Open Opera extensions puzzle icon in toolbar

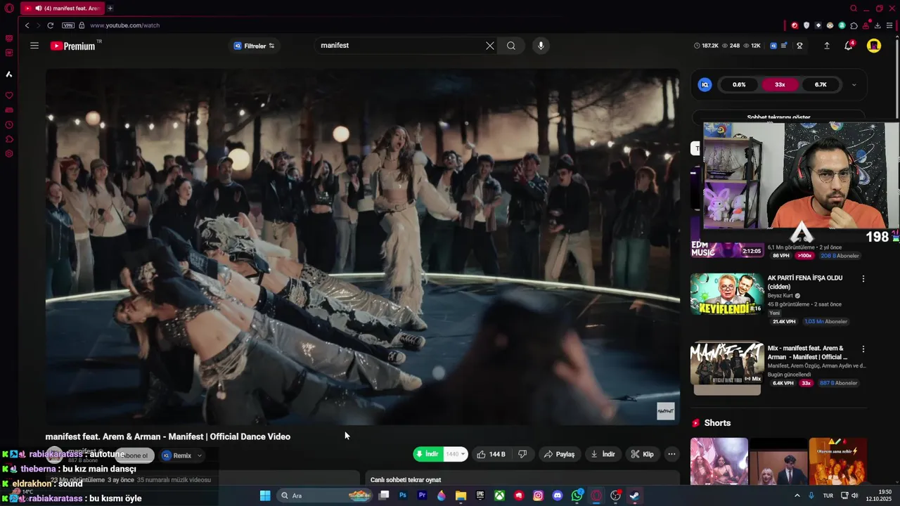tap(854, 25)
